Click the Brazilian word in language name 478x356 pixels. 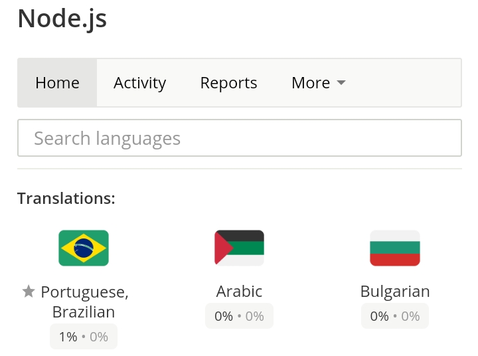pyautogui.click(x=84, y=312)
